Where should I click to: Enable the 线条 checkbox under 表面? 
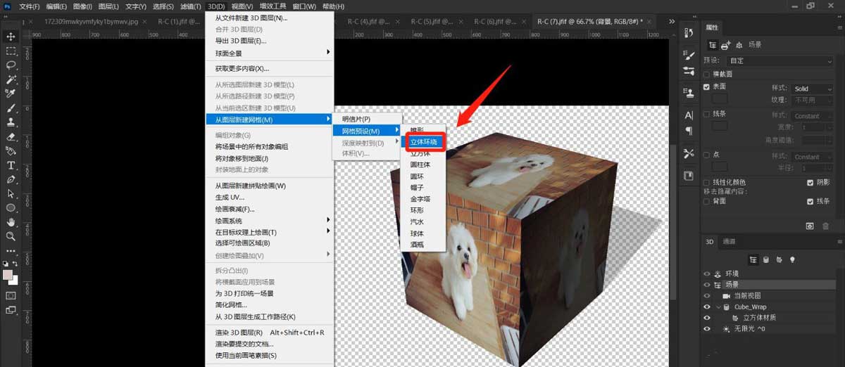(707, 113)
